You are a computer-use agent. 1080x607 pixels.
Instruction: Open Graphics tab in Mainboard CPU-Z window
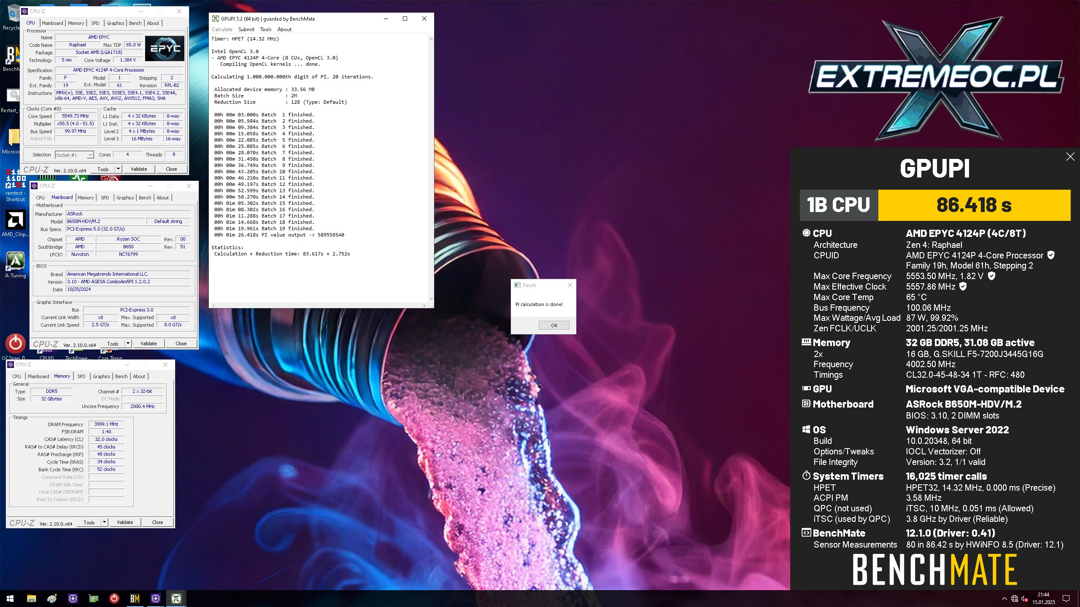pos(125,198)
